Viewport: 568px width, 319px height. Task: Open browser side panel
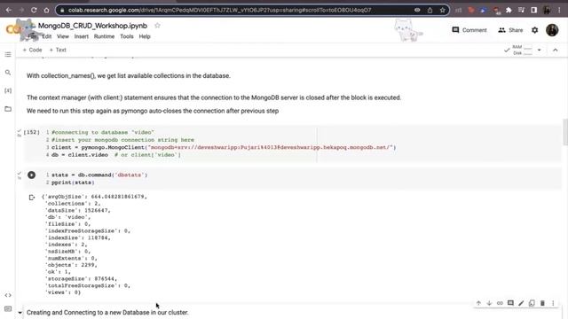[533, 10]
